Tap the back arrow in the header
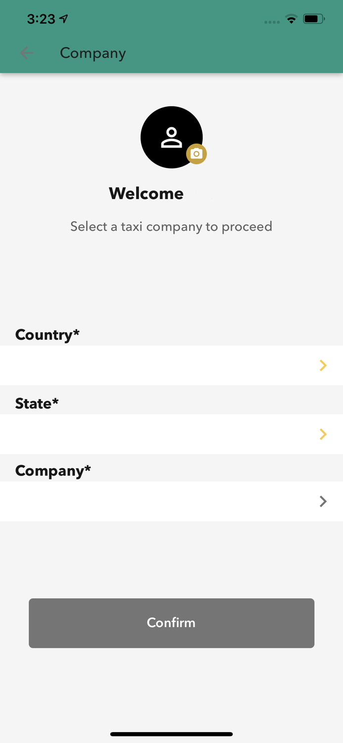Viewport: 343px width, 743px height. click(27, 53)
